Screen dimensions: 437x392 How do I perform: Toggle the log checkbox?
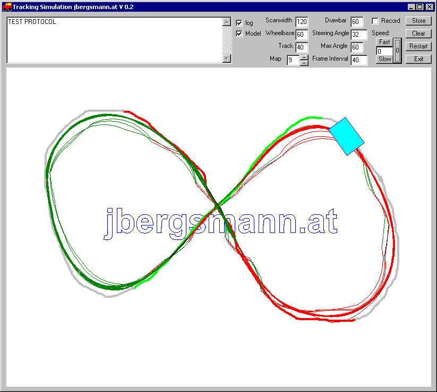[x=239, y=23]
